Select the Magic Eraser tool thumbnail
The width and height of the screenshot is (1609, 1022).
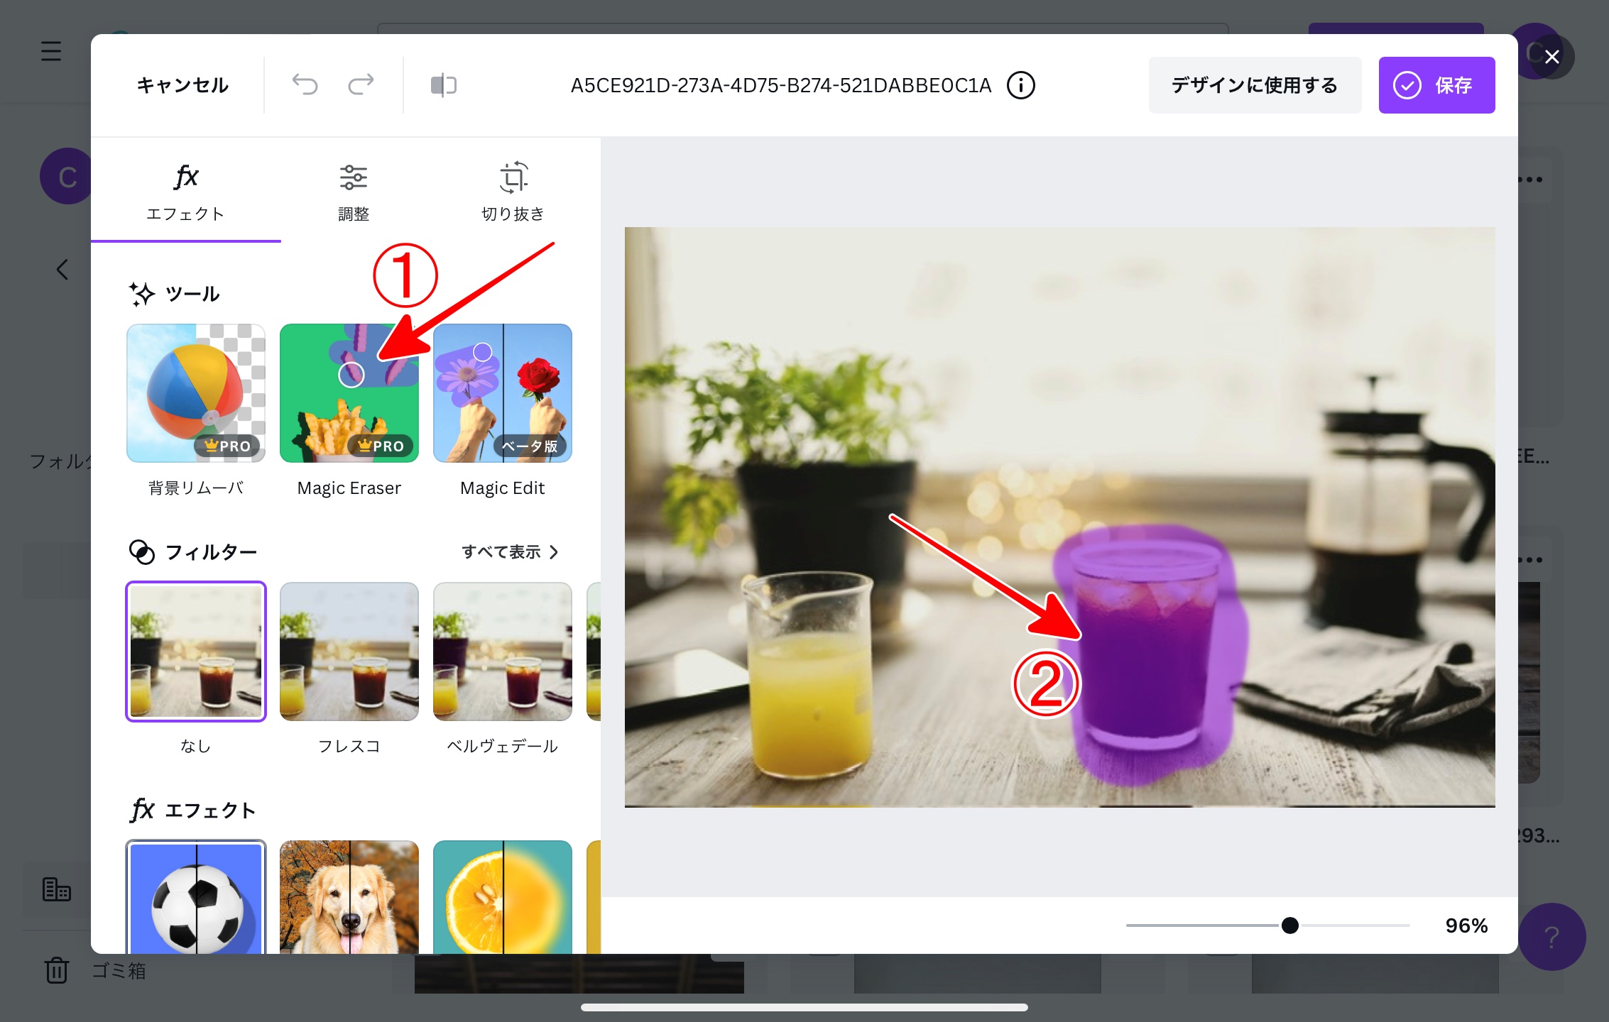tap(349, 393)
